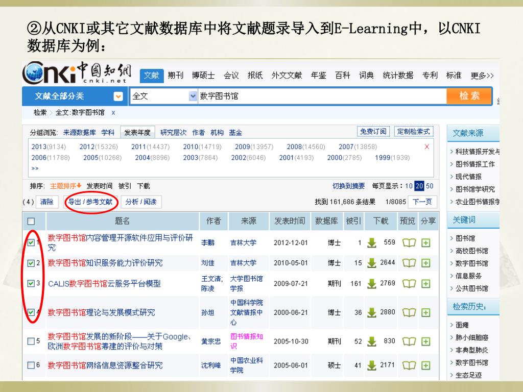This screenshot has width=523, height=392.
Task: Open the 文献全部分类 category dropdown
Action: point(118,96)
